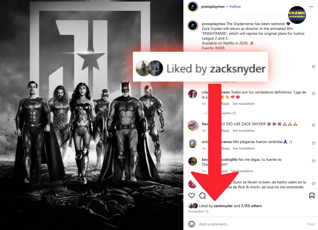This screenshot has width=318, height=230.
Task: See translation of the 'Mis plegarias' comment
Action: click(x=244, y=148)
